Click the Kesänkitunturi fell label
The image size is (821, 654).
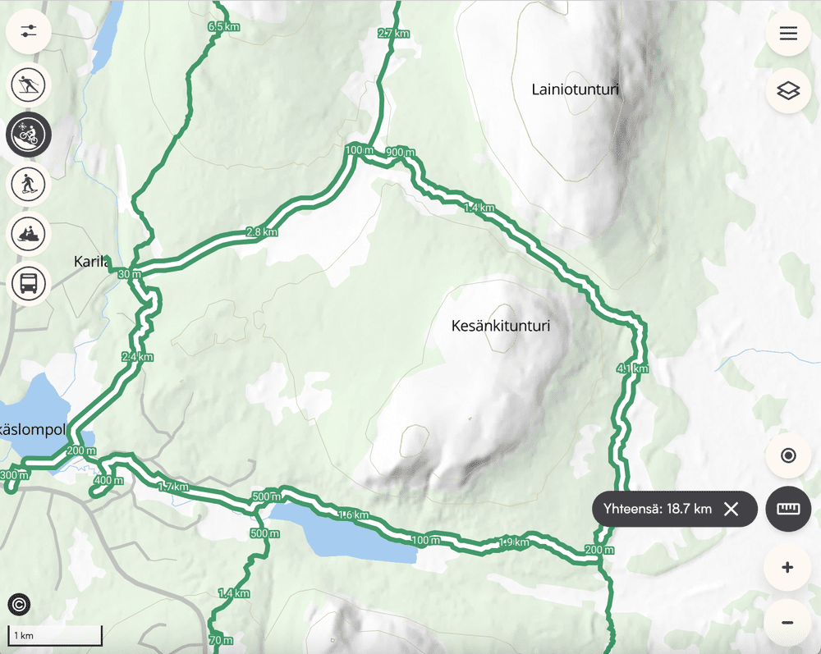tap(501, 326)
